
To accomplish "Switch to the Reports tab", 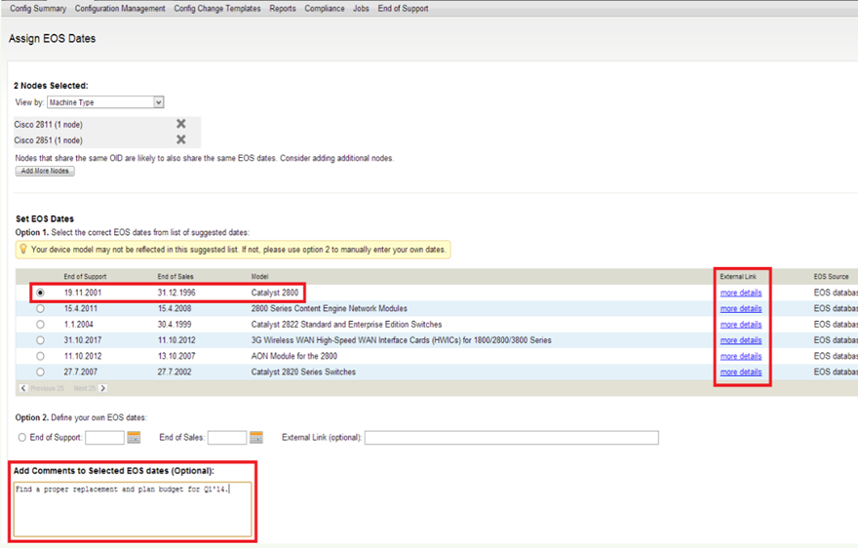I will pyautogui.click(x=283, y=9).
